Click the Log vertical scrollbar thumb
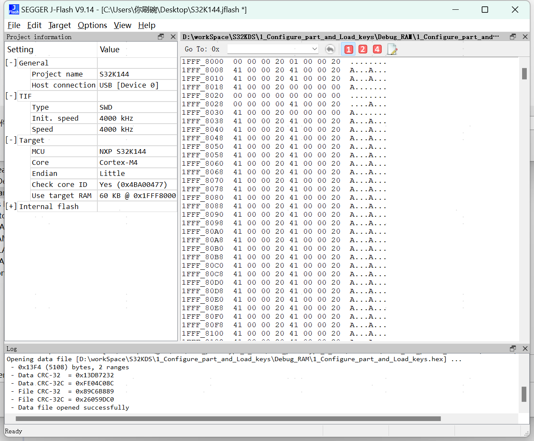 click(x=524, y=394)
